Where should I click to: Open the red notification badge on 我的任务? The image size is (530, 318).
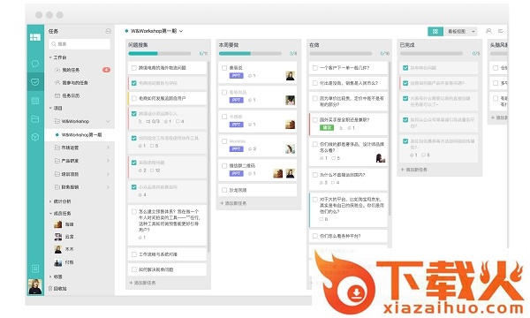pyautogui.click(x=106, y=70)
